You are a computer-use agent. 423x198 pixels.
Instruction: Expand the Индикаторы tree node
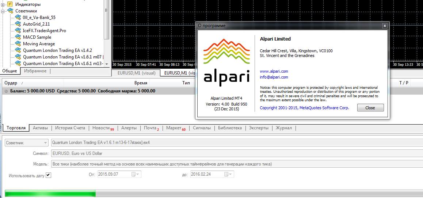pos(3,5)
